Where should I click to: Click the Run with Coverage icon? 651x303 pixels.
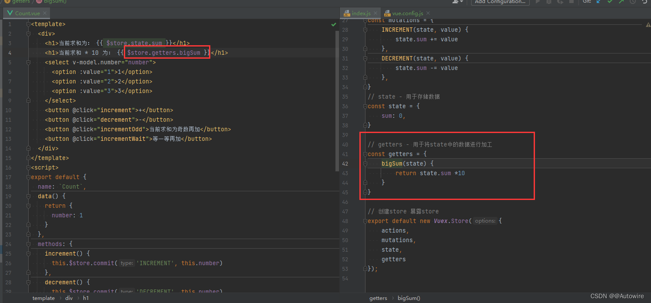pos(560,2)
